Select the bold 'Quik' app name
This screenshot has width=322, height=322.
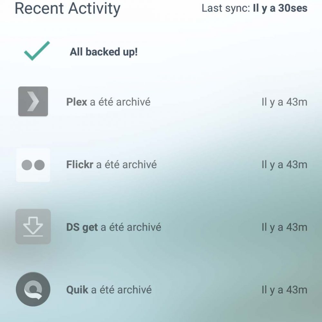tap(77, 290)
